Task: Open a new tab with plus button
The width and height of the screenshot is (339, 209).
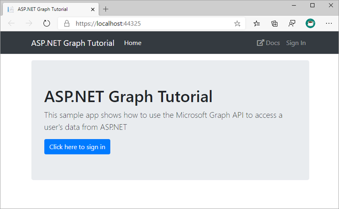Action: (106, 9)
